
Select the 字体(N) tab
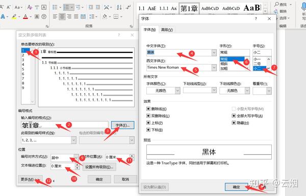[x=149, y=30]
